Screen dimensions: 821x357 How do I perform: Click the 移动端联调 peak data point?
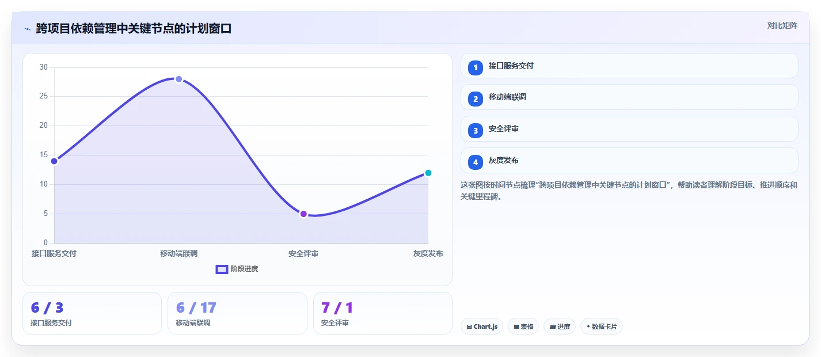click(178, 79)
